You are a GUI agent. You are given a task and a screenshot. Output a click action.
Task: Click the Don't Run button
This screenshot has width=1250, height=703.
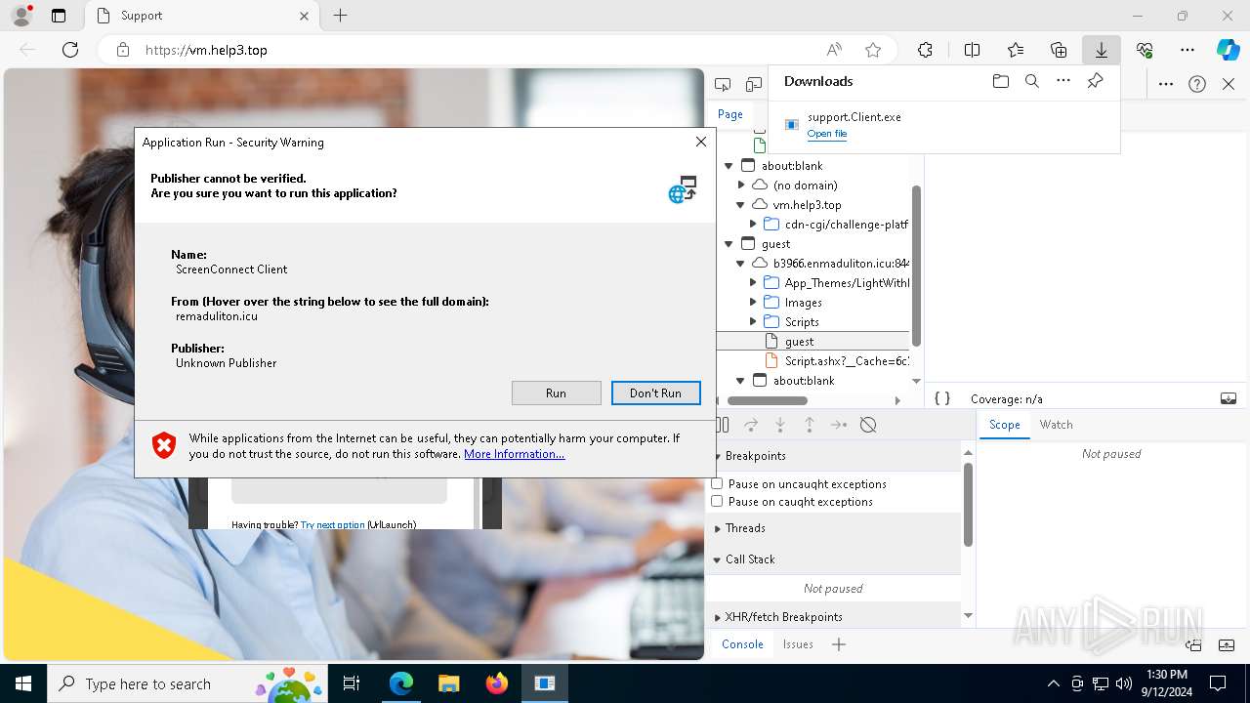point(655,393)
